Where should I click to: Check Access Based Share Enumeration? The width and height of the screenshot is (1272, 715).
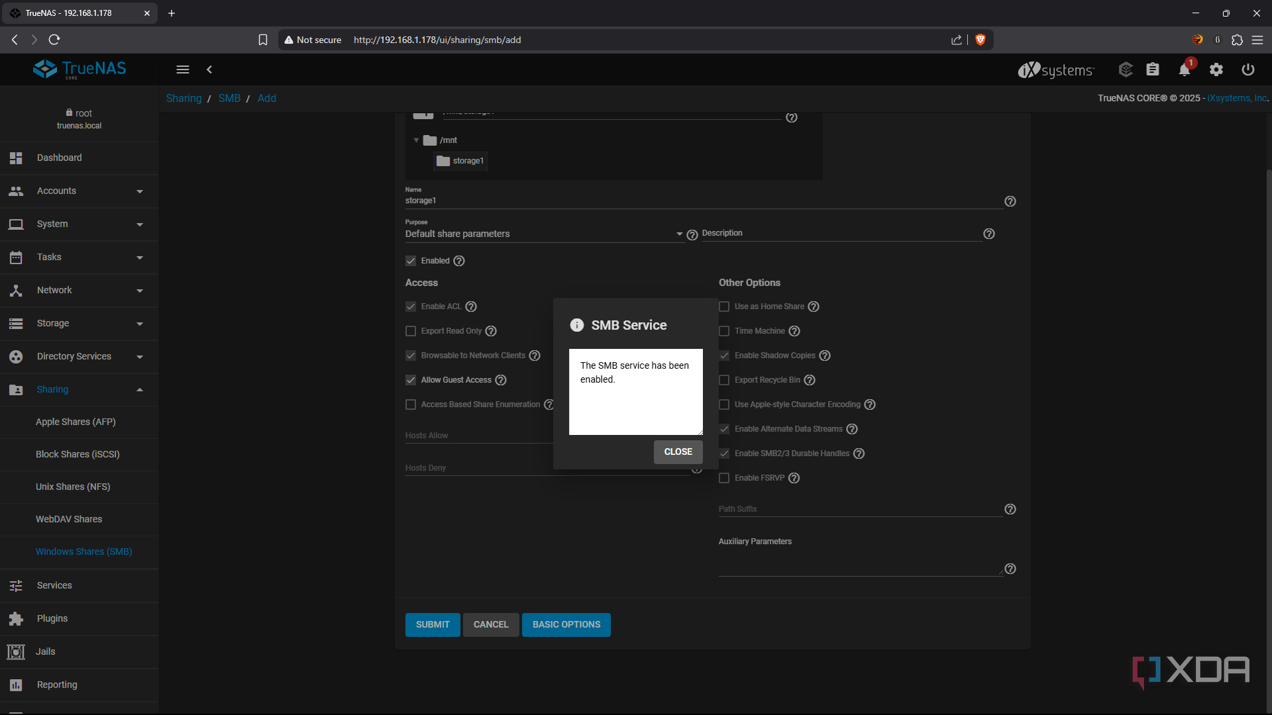(x=411, y=405)
